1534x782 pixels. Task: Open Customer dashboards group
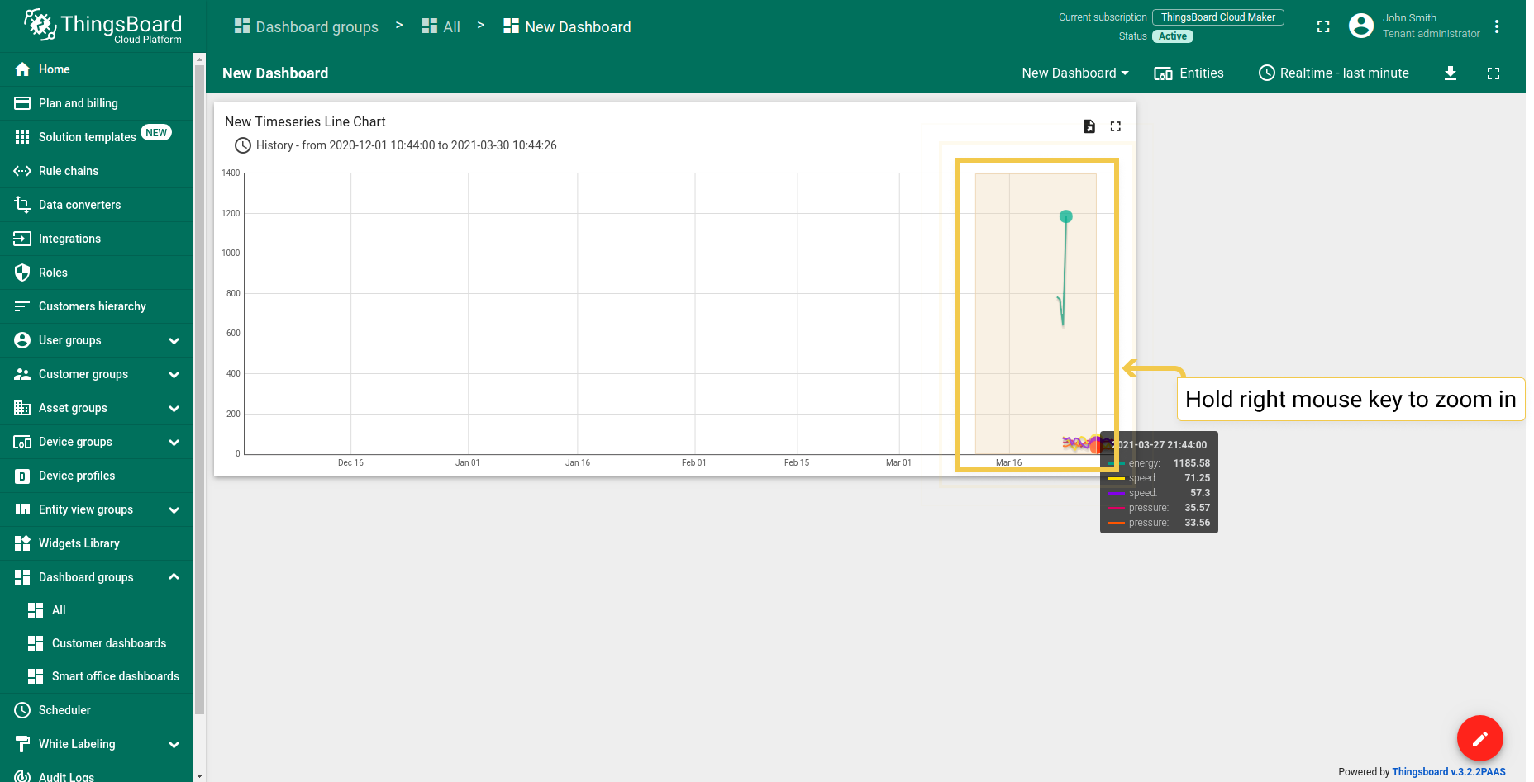click(x=97, y=643)
